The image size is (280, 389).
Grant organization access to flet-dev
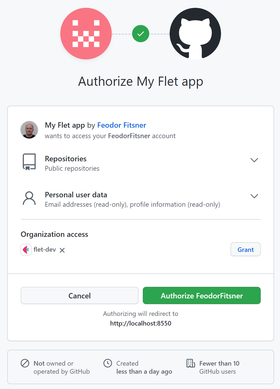(x=245, y=249)
